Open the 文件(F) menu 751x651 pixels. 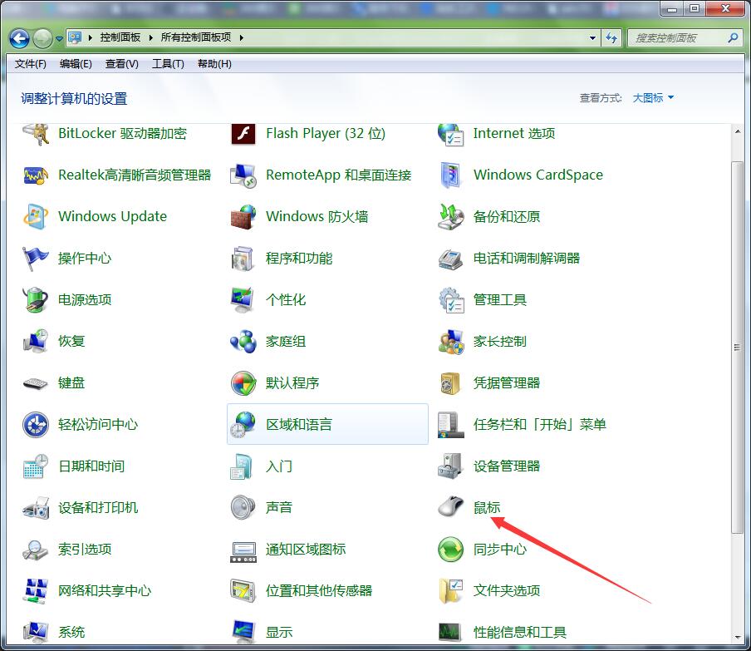30,64
